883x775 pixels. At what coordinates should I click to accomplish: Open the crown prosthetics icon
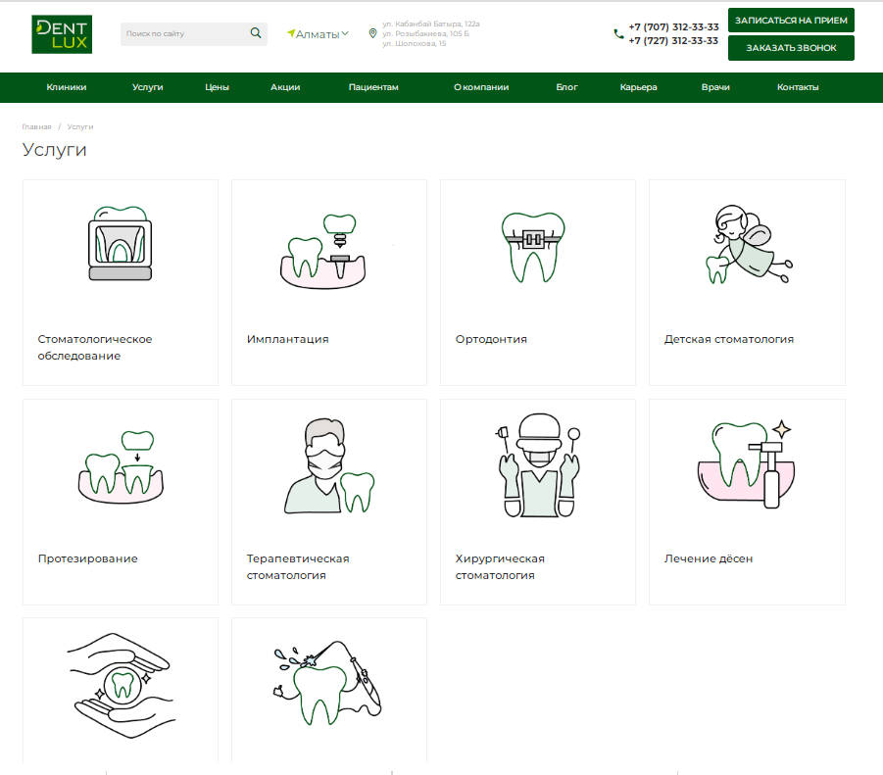(121, 467)
